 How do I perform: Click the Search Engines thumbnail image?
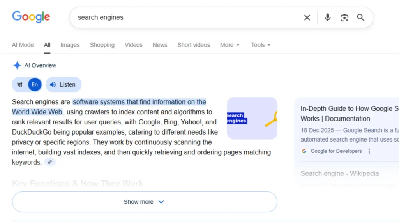point(252,118)
